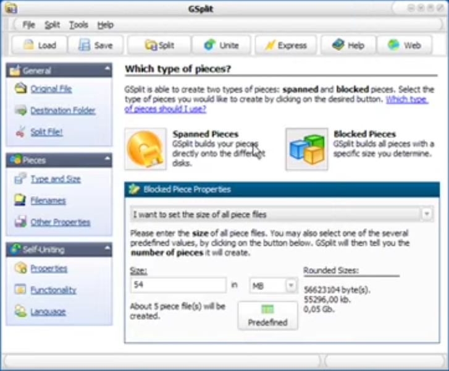The width and height of the screenshot is (449, 371).
Task: Select the Spanned Pieces disk button
Action: click(x=146, y=149)
